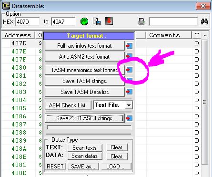Click export icon beside Save TASM Data list
The width and height of the screenshot is (212, 177).
tap(130, 92)
